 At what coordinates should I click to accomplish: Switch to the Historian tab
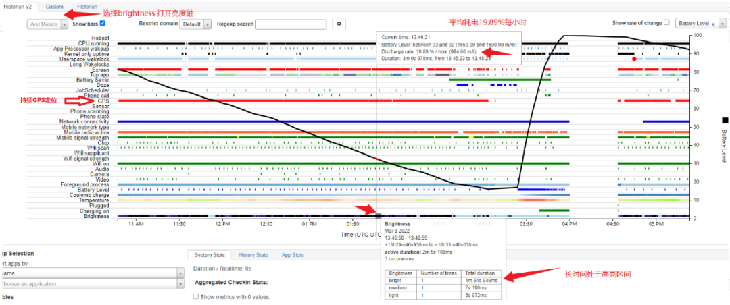click(87, 7)
